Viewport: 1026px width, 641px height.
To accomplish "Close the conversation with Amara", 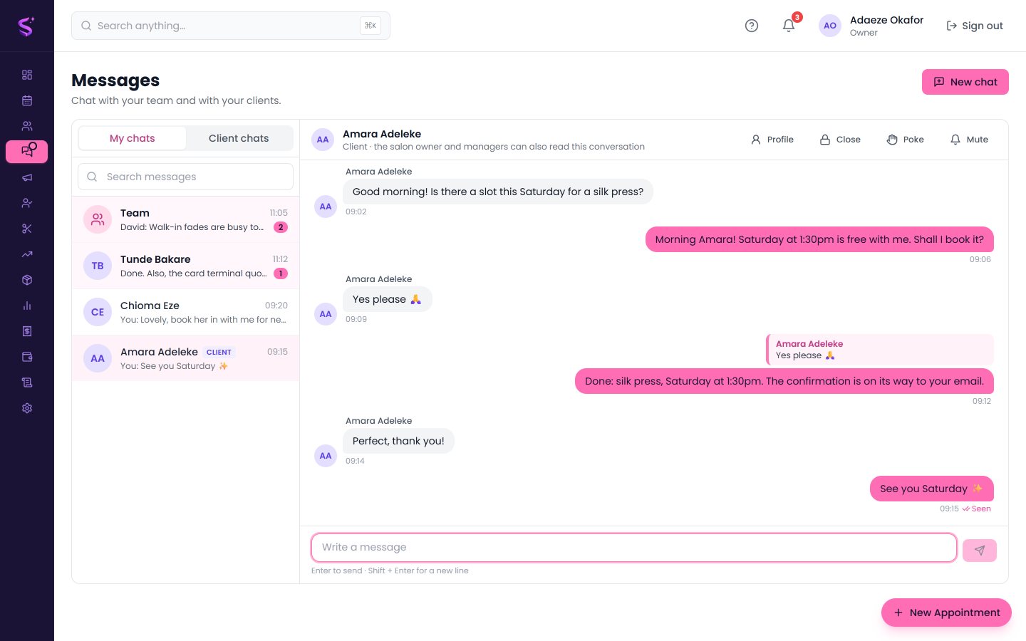I will pyautogui.click(x=840, y=140).
